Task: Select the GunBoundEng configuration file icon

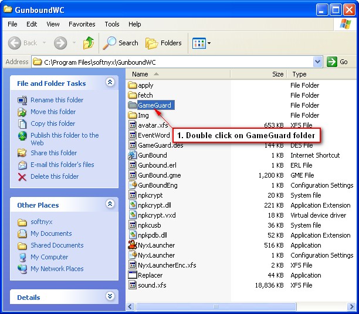Action: tap(133, 185)
